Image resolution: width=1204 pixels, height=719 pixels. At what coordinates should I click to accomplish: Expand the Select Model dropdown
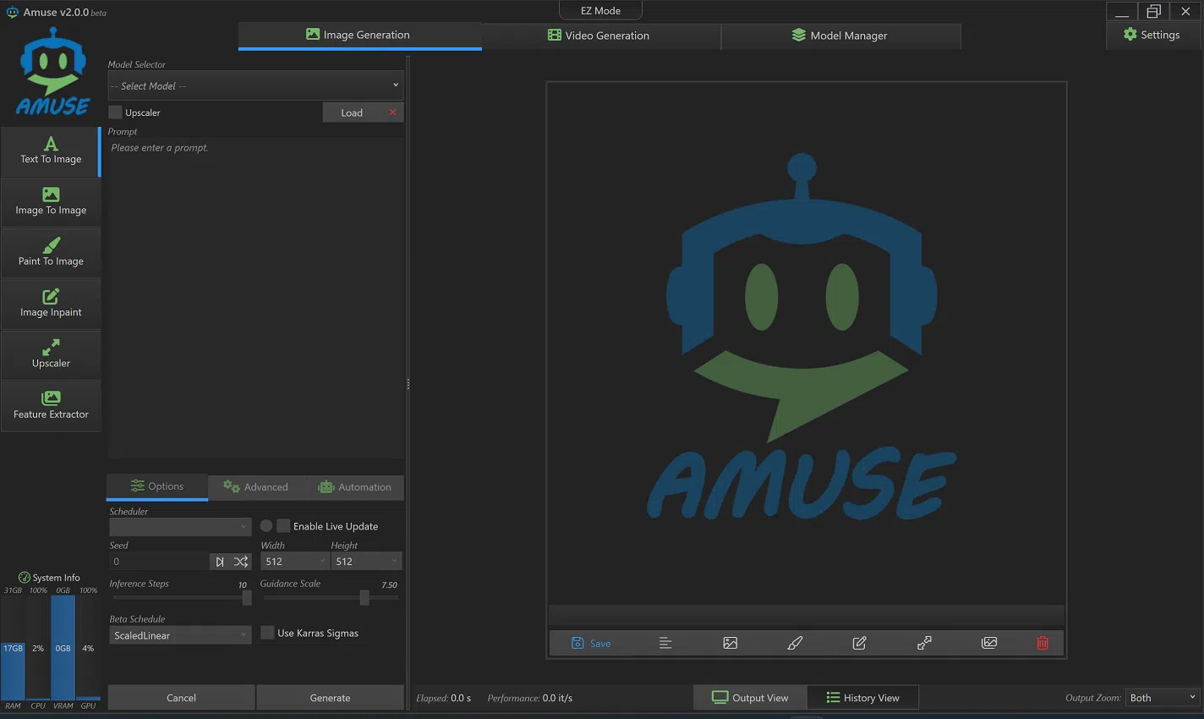255,85
